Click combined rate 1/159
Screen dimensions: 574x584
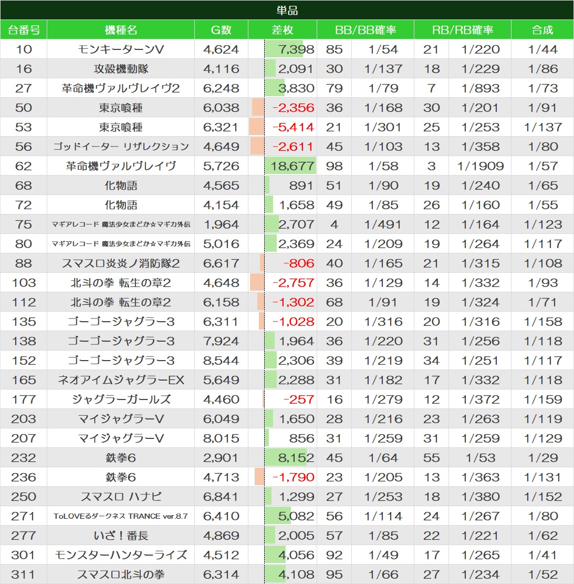coord(542,399)
